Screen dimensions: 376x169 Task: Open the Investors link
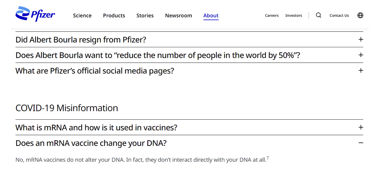(294, 16)
